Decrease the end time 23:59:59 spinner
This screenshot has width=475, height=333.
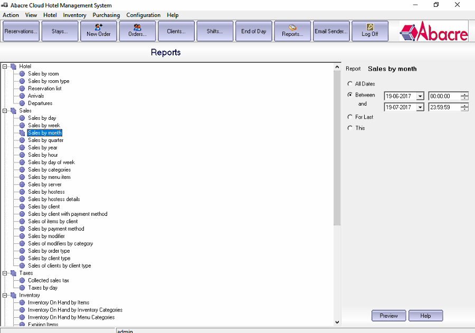(x=464, y=109)
